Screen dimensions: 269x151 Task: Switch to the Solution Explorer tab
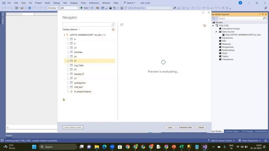tap(232, 131)
